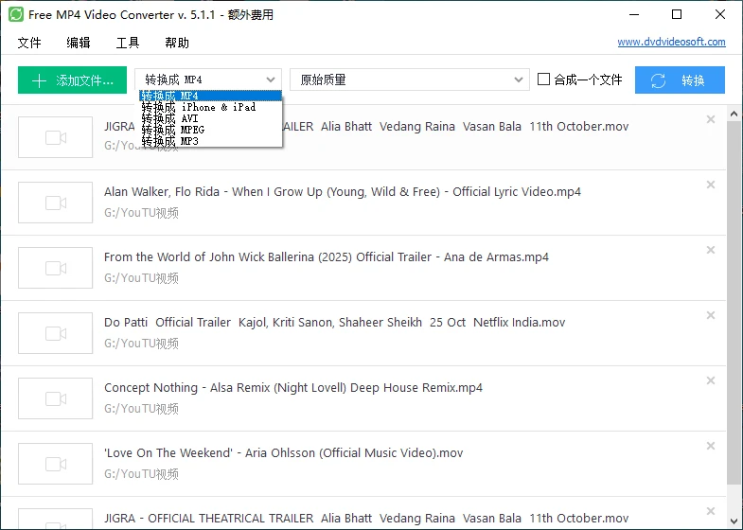Select 转换成 MP4 in dropdown list
743x530 pixels.
(211, 96)
